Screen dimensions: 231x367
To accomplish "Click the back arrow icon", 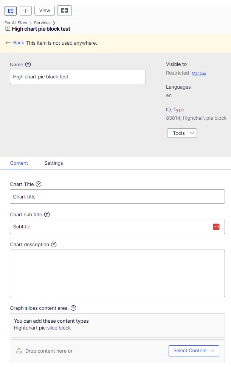I will (8, 42).
